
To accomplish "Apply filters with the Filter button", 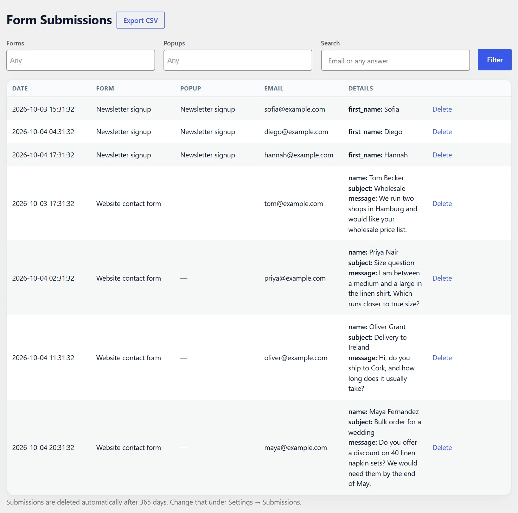I will [x=494, y=60].
